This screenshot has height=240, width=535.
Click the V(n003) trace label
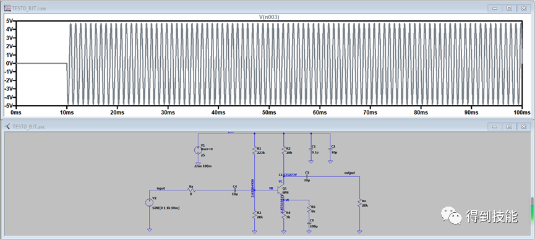click(269, 17)
